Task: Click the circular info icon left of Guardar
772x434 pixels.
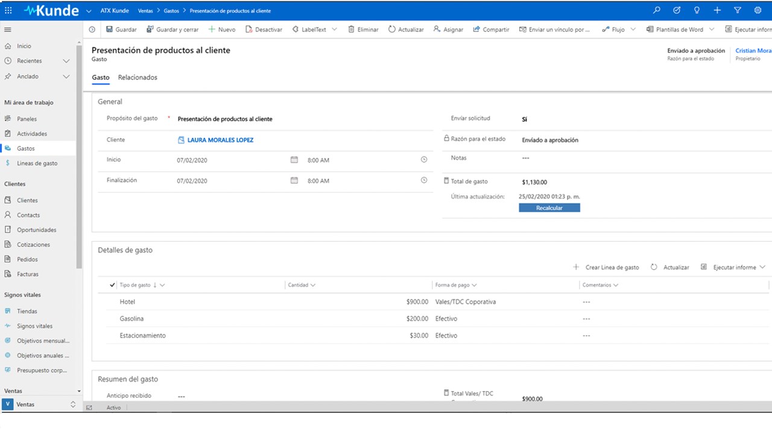Action: point(92,30)
